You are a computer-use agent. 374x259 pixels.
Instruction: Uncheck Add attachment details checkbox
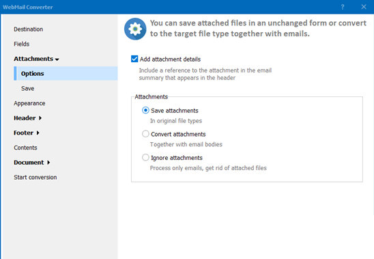(x=134, y=59)
